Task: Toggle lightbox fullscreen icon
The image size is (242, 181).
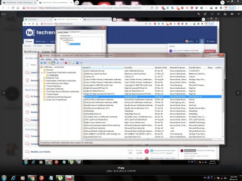Action: coord(212,14)
